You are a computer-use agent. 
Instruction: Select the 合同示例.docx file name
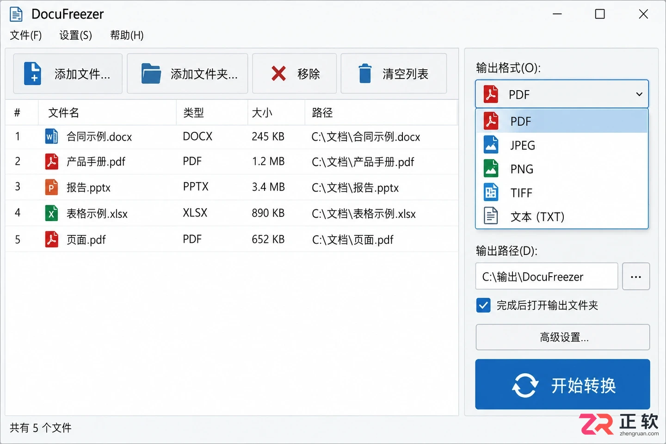(x=99, y=137)
